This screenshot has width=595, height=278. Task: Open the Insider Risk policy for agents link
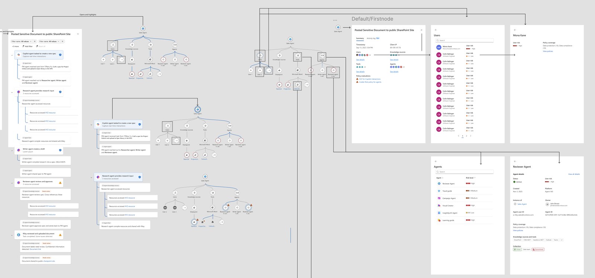370,82
